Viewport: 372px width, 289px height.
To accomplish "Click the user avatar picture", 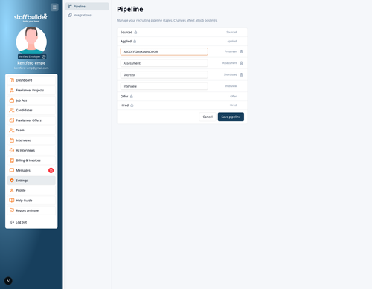I will (x=31, y=41).
